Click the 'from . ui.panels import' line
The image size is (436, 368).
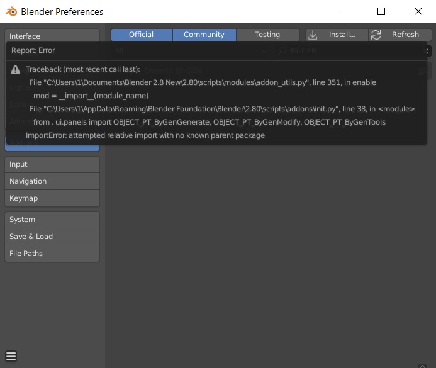[x=210, y=122]
